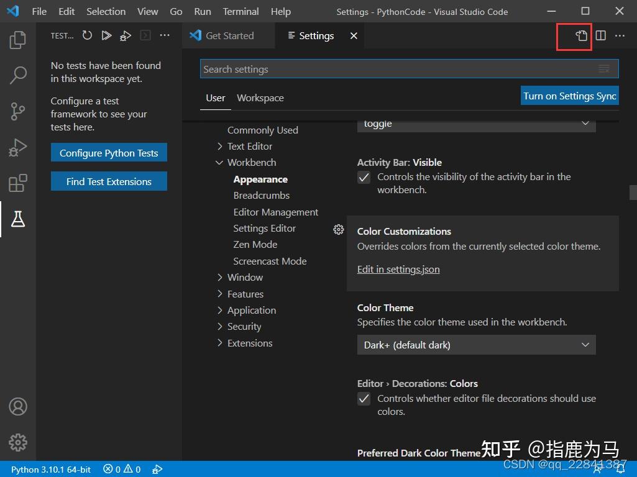Open the Terminal menu

pyautogui.click(x=241, y=11)
